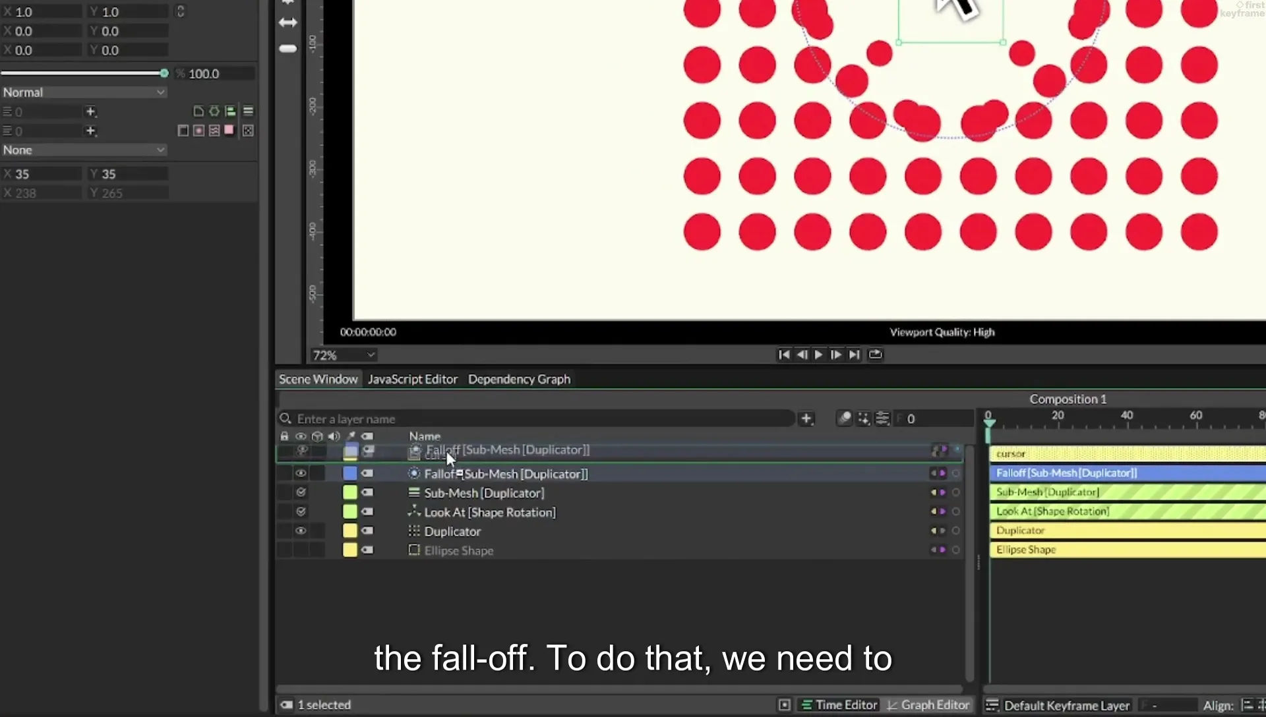This screenshot has width=1266, height=717.
Task: Click the layer name search field
Action: coord(537,418)
